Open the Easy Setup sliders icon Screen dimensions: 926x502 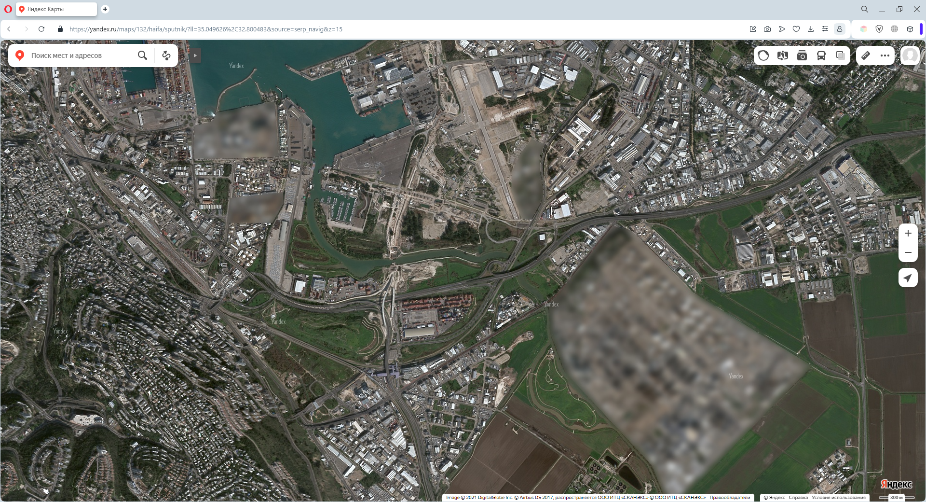point(825,29)
